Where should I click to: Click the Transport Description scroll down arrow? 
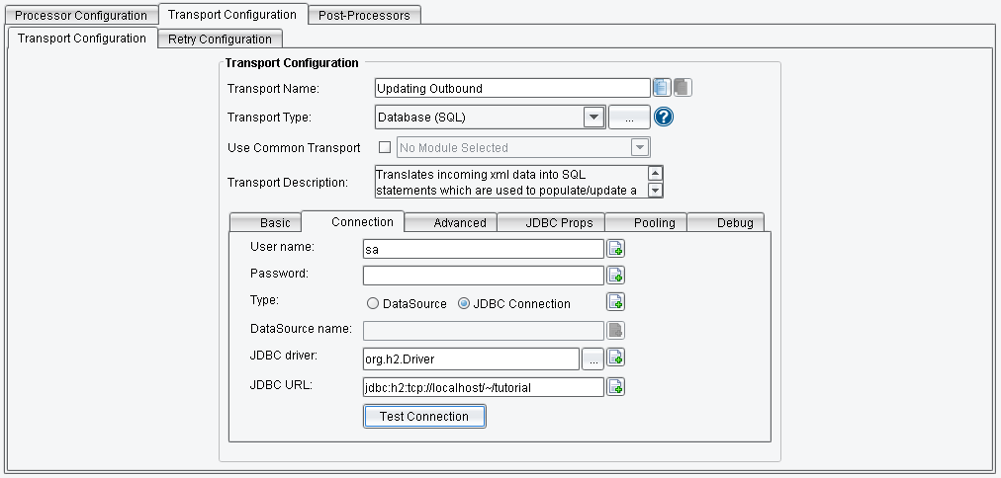[656, 190]
